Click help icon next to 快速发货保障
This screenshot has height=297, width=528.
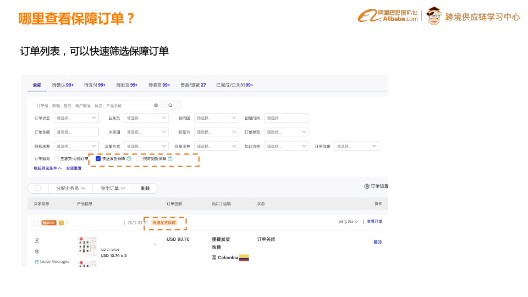pos(129,159)
